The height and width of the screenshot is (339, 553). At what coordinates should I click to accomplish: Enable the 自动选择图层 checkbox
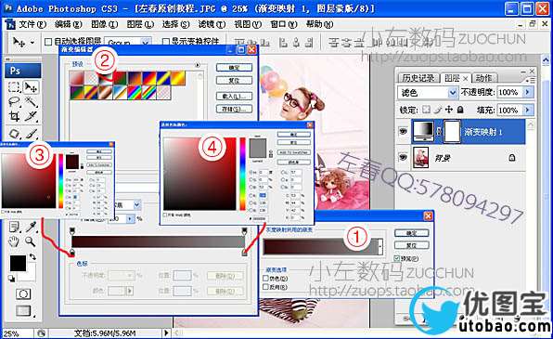coord(48,42)
